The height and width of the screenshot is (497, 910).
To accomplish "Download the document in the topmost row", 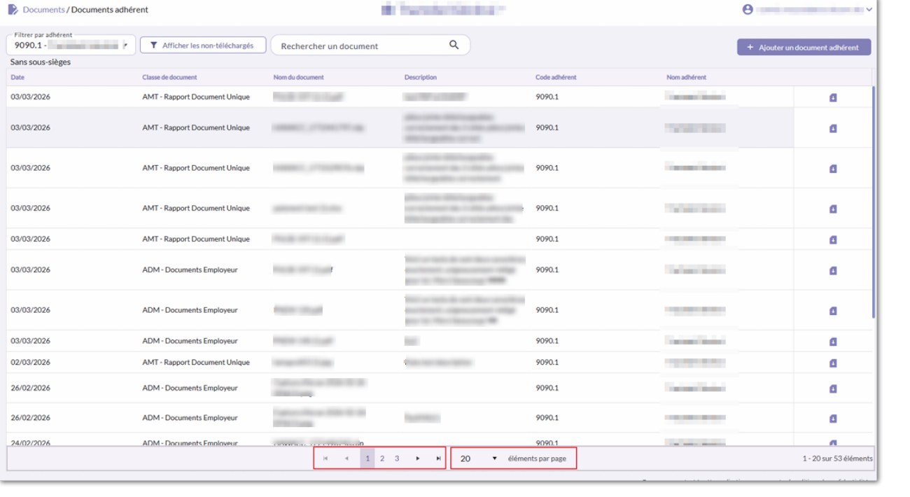I will click(833, 98).
